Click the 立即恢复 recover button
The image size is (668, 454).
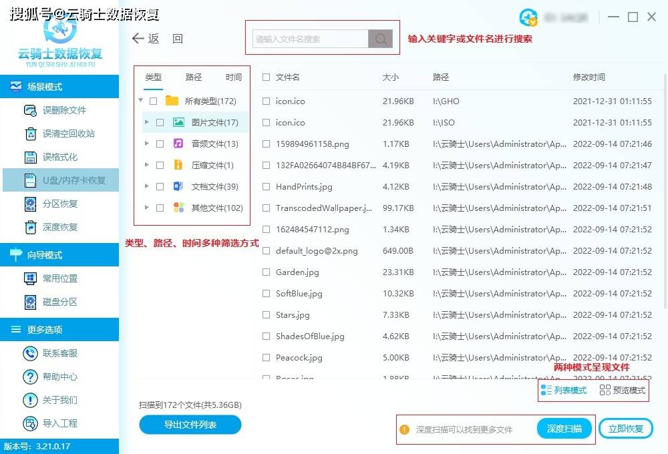coord(626,429)
